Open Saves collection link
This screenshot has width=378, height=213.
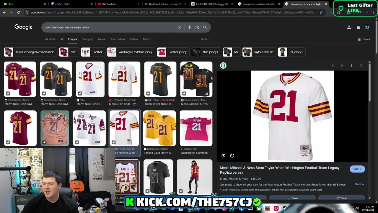(364, 39)
